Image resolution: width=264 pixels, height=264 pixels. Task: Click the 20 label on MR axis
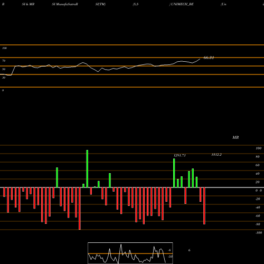pyautogui.click(x=258, y=182)
